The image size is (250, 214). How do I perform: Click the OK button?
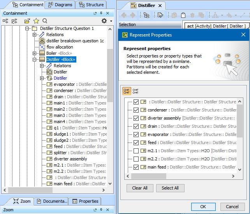coord(203,207)
